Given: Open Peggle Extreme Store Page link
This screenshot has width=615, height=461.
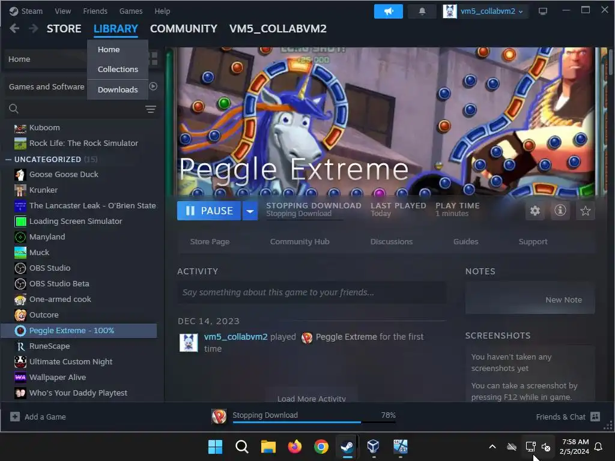Looking at the screenshot, I should click(x=210, y=241).
